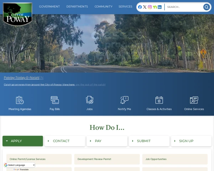Image resolution: width=214 pixels, height=171 pixels.
Task: Click the Online Services text label
Action: pyautogui.click(x=194, y=109)
